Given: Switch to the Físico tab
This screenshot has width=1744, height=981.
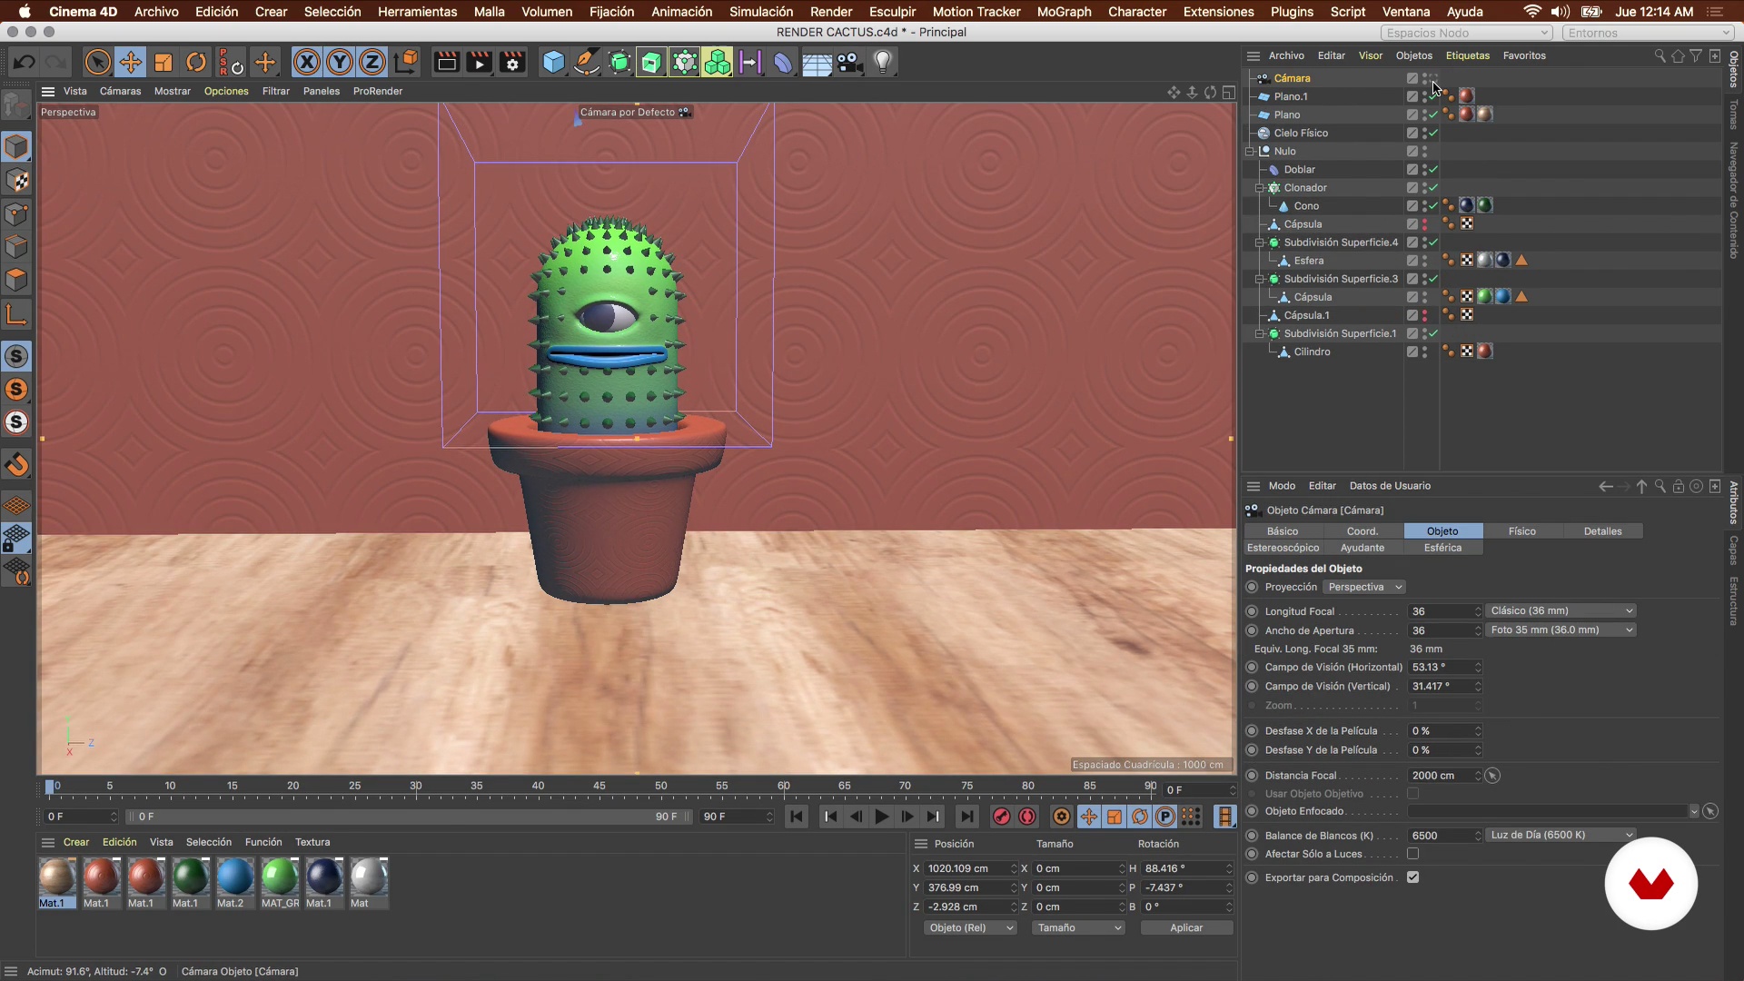Looking at the screenshot, I should (1521, 531).
